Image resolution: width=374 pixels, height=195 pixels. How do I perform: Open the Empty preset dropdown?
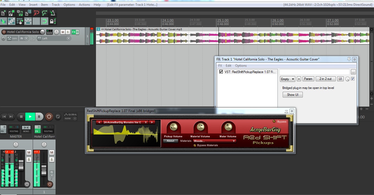coord(288,79)
